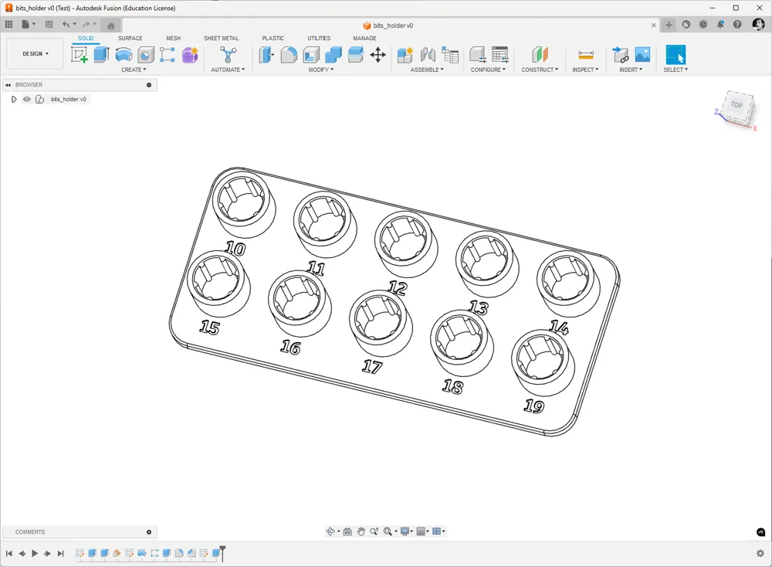The height and width of the screenshot is (567, 772).
Task: Select the Revolve tool
Action: [124, 55]
